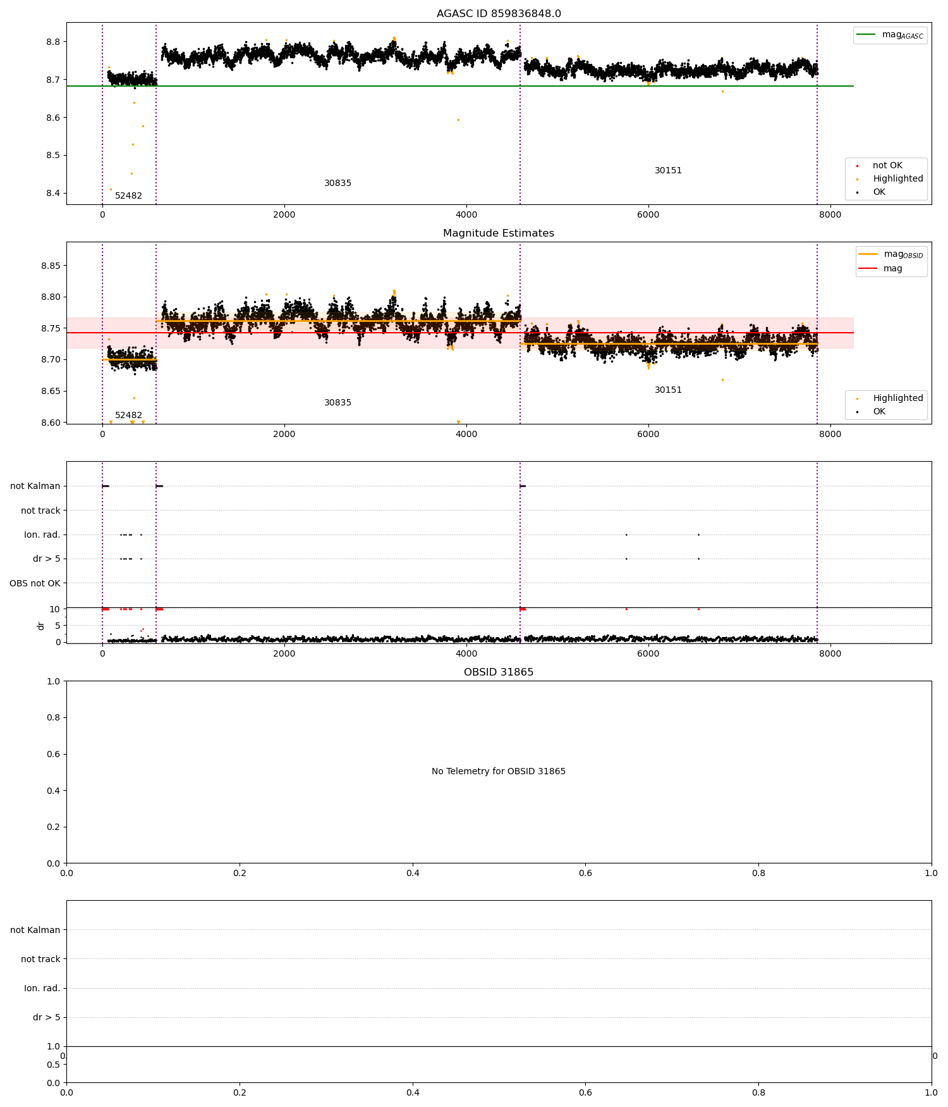Click the '30835' annotation in the top plot
Viewport: 948px width, 1107px height.
point(337,183)
